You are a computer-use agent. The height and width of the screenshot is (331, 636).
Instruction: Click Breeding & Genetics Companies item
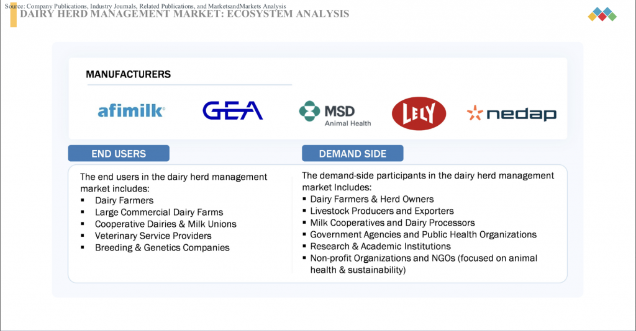click(162, 247)
